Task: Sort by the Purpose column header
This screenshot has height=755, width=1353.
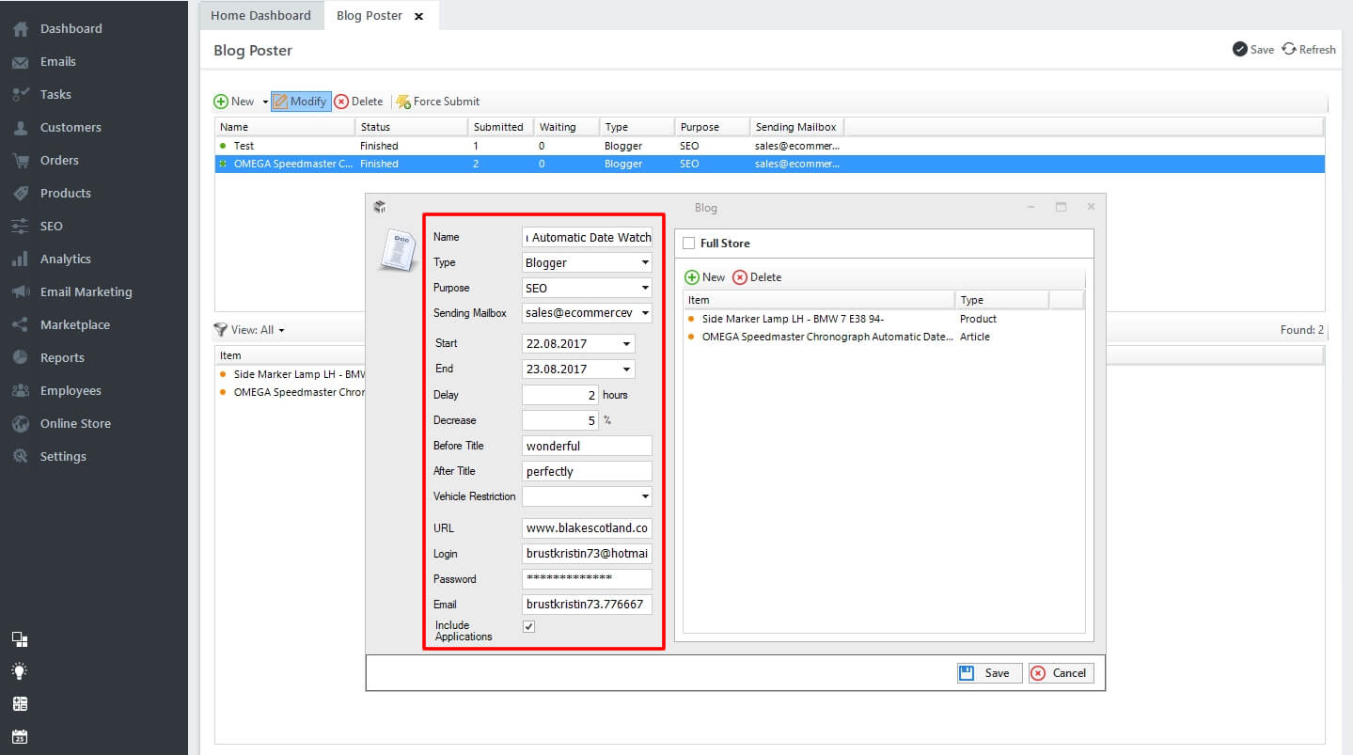Action: pos(713,127)
